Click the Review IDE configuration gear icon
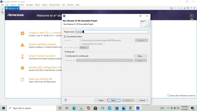The image size is (197, 111). 22,68
